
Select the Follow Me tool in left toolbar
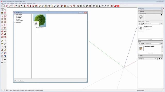(5, 34)
